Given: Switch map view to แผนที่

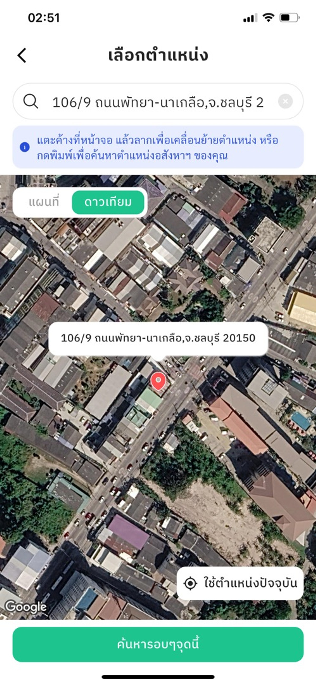Looking at the screenshot, I should 44,202.
